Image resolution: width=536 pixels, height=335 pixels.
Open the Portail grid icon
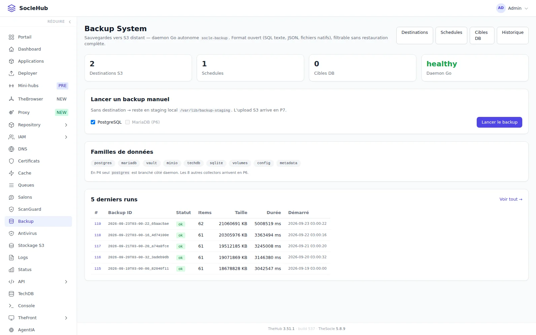[x=11, y=37]
